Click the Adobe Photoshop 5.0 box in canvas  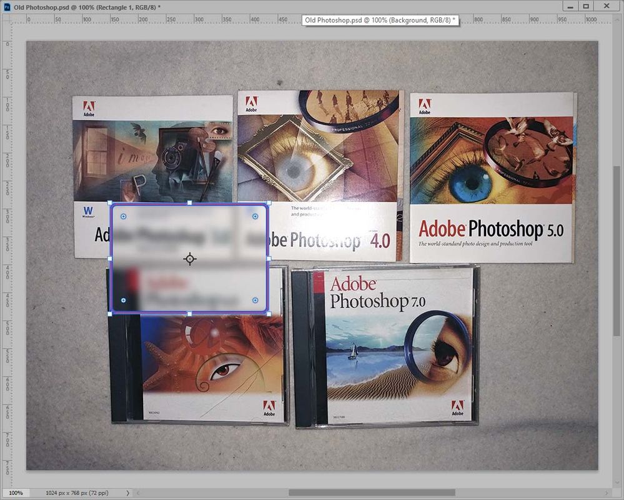click(x=493, y=177)
